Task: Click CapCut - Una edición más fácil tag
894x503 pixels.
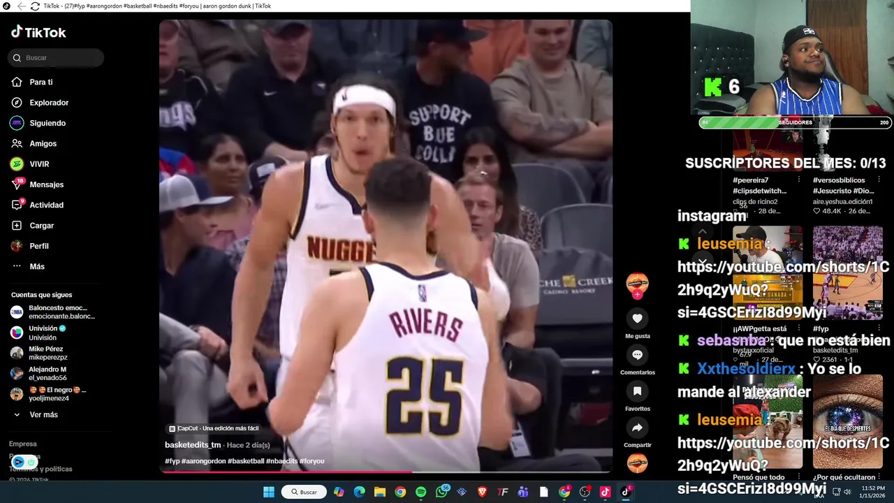Action: point(214,428)
